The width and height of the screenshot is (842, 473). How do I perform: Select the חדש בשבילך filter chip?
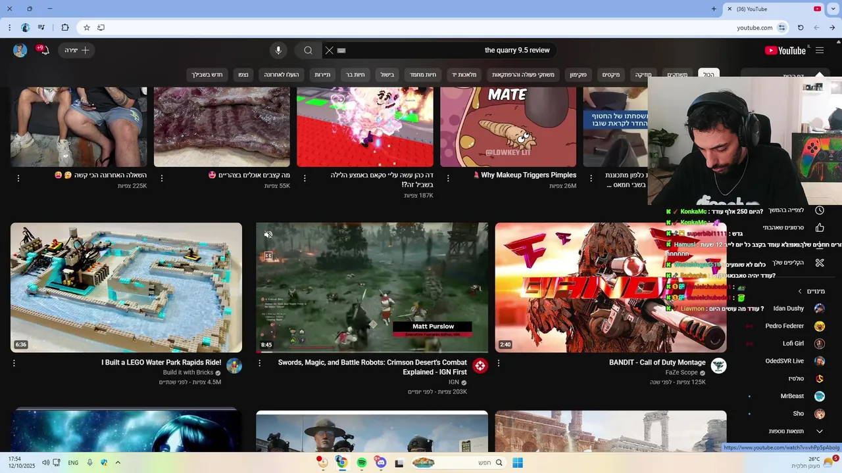[x=207, y=75]
